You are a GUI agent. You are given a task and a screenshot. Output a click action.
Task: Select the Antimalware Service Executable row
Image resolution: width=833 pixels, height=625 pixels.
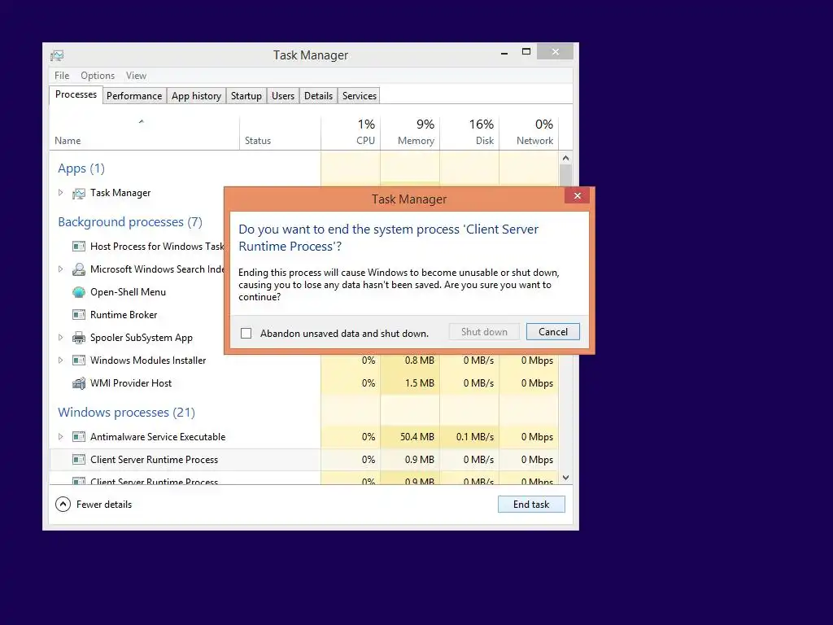304,437
